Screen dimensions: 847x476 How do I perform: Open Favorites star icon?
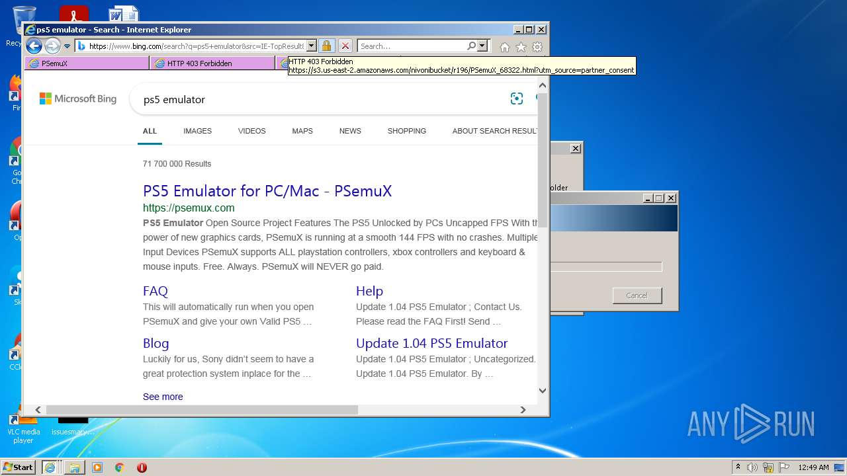pyautogui.click(x=521, y=47)
